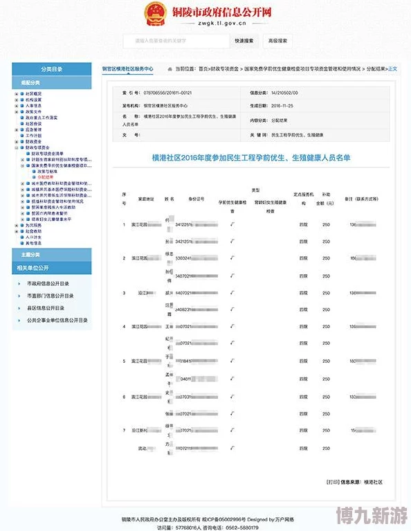Click the home icon in the breadcrumb bar
Image resolution: width=411 pixels, height=531 pixels.
click(x=170, y=69)
